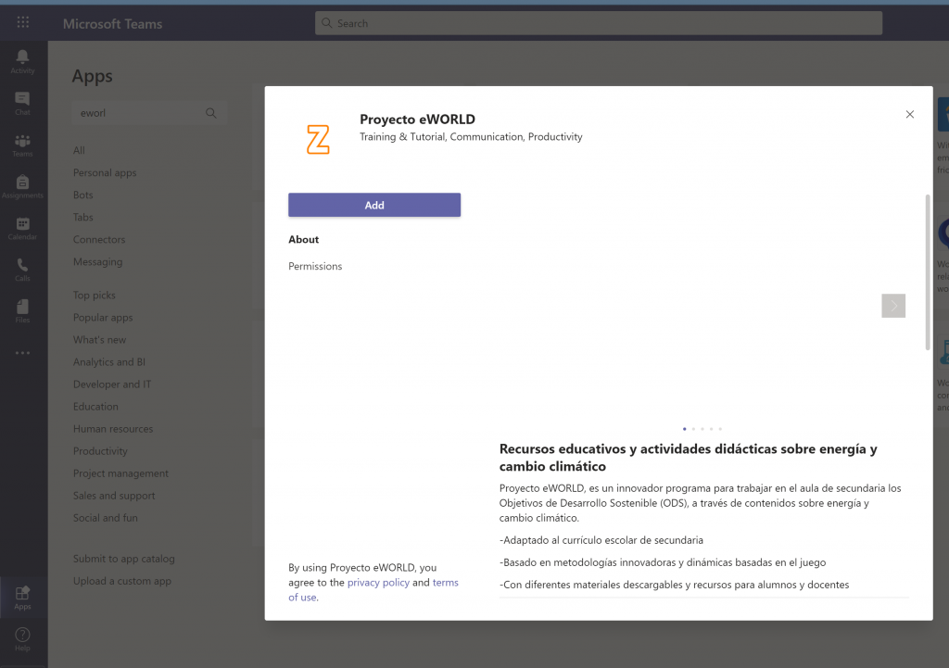Click the Add button for Proyecto eWORLD

374,205
